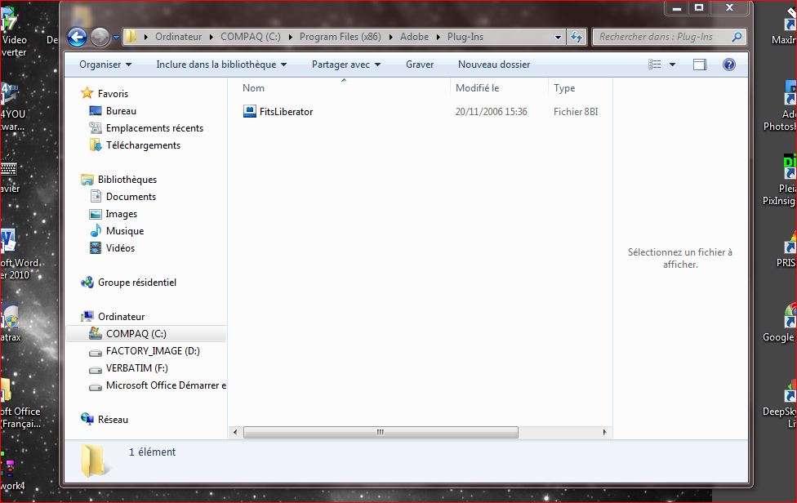797x503 pixels.
Task: Click the horizontal scrollbar left arrow
Action: [x=235, y=433]
